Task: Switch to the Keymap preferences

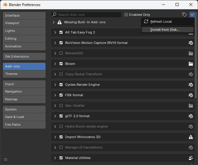Action: click(x=24, y=99)
